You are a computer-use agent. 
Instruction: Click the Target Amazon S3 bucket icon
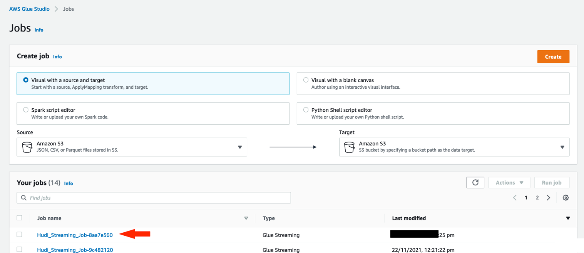click(349, 147)
